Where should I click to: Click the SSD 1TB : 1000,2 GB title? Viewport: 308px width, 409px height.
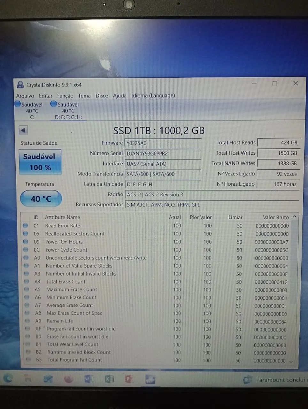tap(159, 130)
